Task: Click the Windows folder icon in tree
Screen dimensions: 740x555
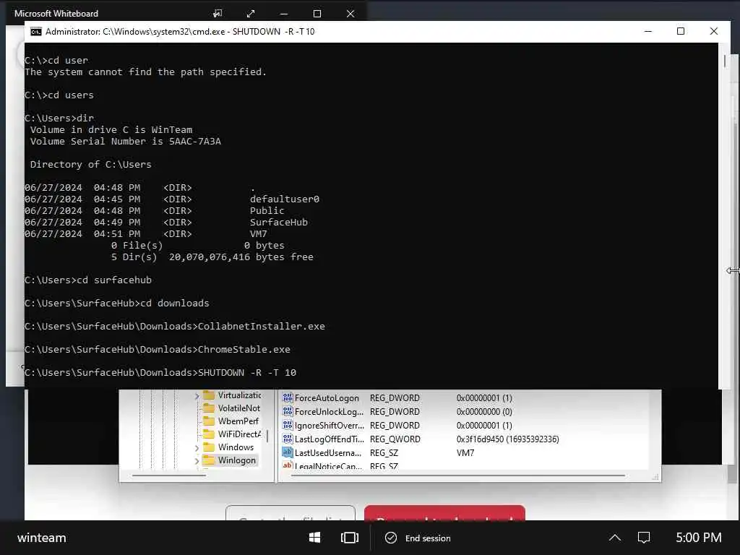Action: pos(209,447)
